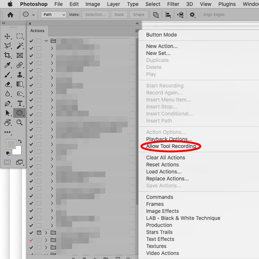Toggle the checkmark of the top action set
Image resolution: width=259 pixels, height=259 pixels.
31,41
